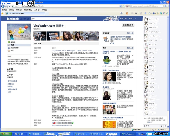Open a new blank browser tab
170x136 pixels.
47,14
